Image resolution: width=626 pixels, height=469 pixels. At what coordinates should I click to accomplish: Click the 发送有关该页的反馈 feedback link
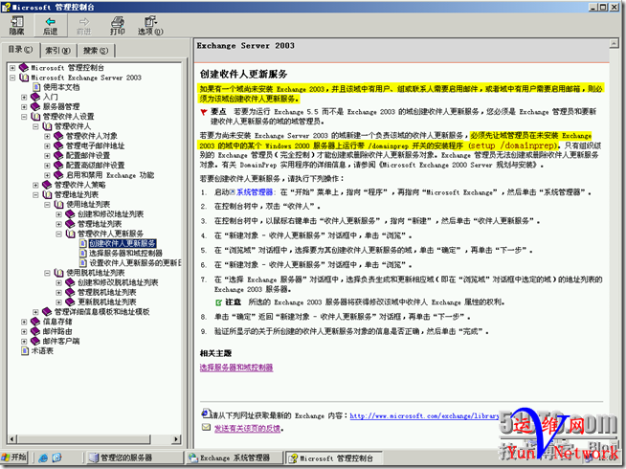click(x=247, y=428)
